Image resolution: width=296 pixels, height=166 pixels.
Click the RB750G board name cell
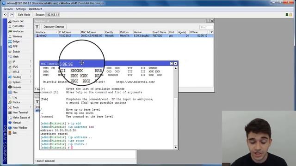157,36
